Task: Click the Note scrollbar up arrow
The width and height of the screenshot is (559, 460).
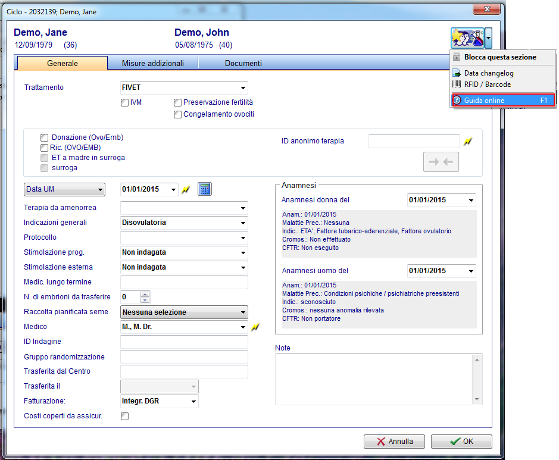Action: [477, 360]
